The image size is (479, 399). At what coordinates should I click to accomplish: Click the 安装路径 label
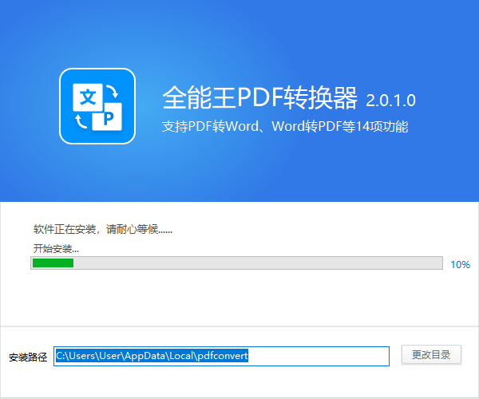tap(28, 357)
